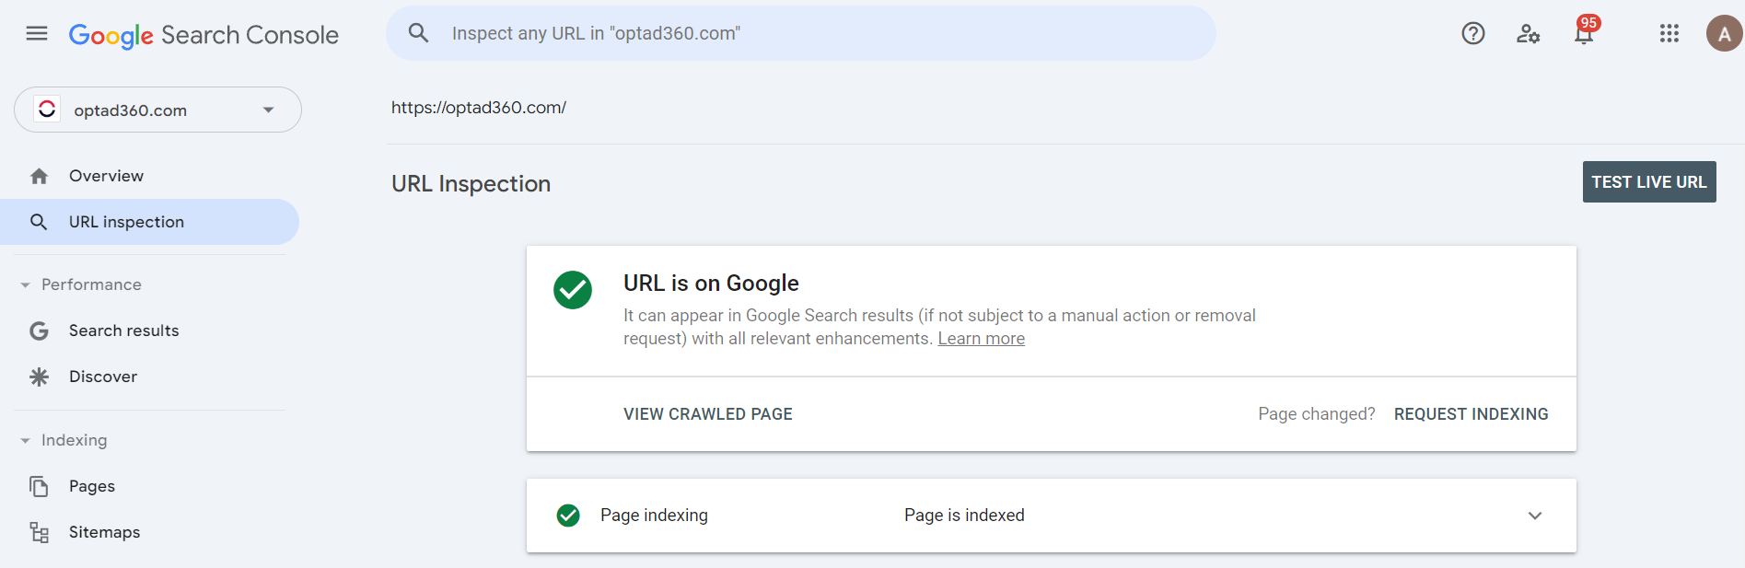1745x568 pixels.
Task: Click the Discover asterisk icon
Action: 39,377
